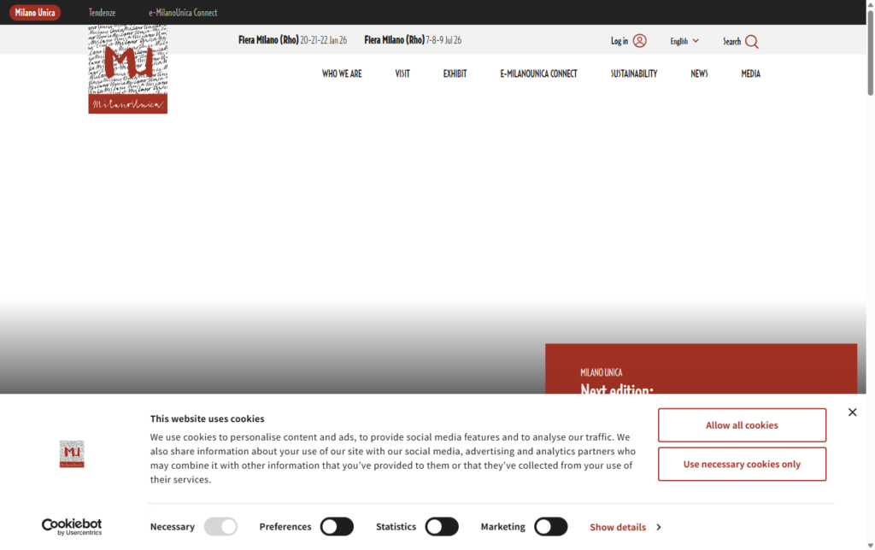
Task: Open the Tendenze tab
Action: pyautogui.click(x=102, y=12)
